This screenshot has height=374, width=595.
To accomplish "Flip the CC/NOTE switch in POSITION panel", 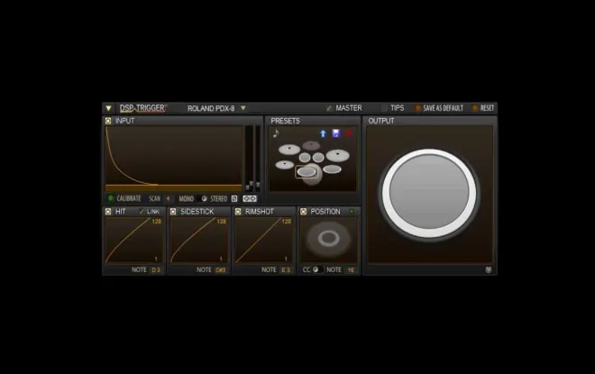I will tap(317, 269).
